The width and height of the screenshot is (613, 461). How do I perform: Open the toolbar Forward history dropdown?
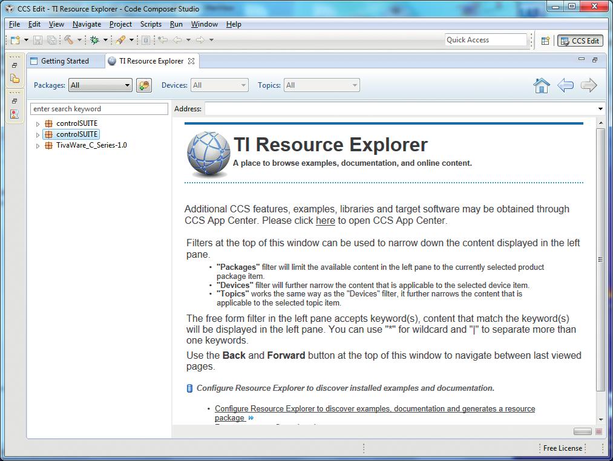pos(212,40)
